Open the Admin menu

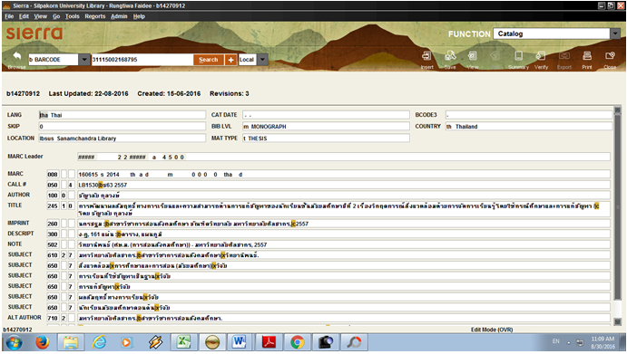tap(119, 16)
